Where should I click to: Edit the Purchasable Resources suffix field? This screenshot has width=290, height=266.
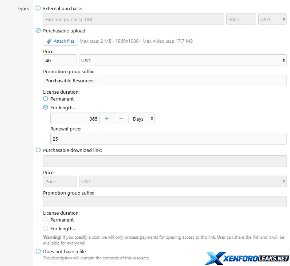tap(165, 81)
